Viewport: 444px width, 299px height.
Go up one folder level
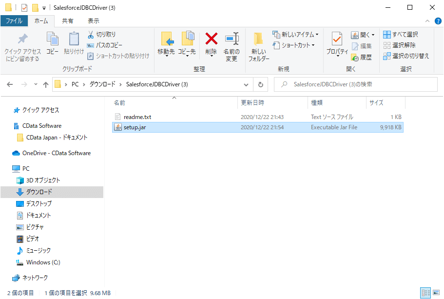click(46, 84)
